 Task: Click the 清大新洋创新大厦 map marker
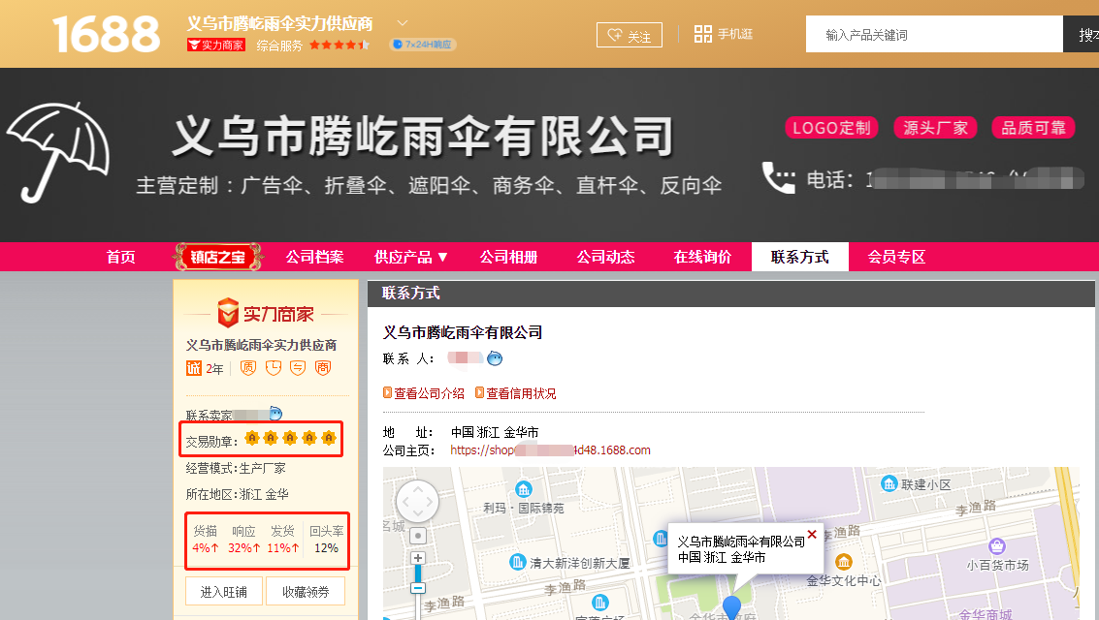[x=517, y=562]
